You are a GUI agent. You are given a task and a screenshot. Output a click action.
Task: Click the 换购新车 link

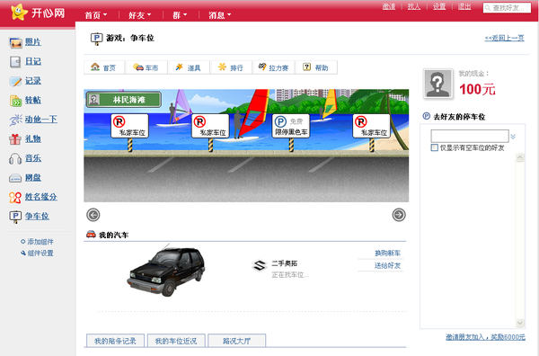click(387, 254)
